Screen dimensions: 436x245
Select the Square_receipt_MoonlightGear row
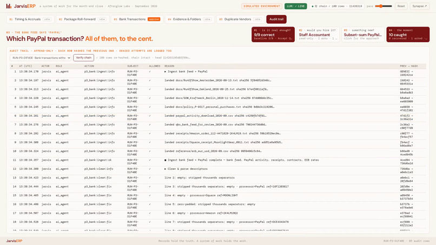[x=218, y=144]
